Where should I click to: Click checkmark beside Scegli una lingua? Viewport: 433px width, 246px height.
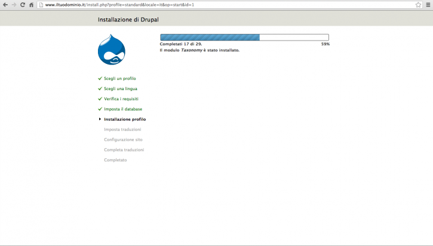tap(100, 88)
